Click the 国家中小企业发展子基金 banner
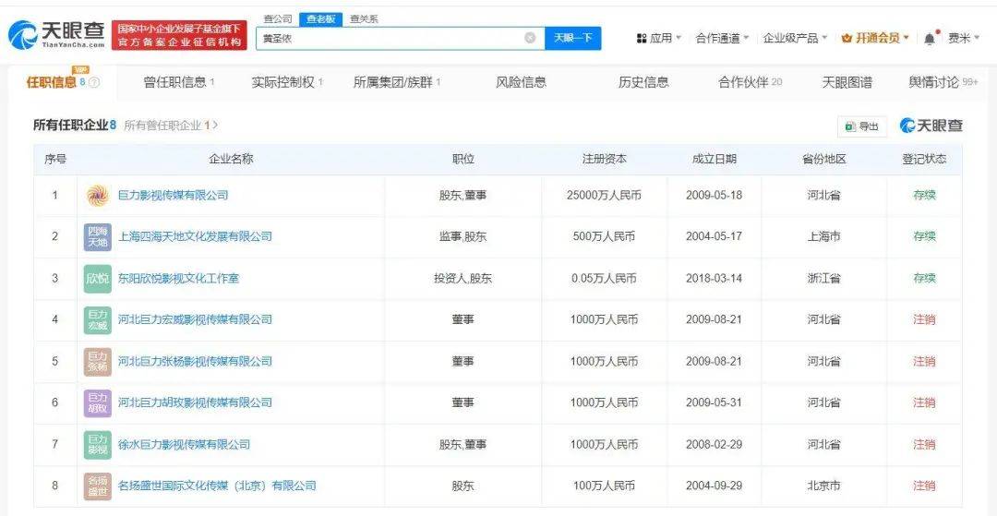Image resolution: width=997 pixels, height=516 pixels. click(180, 35)
